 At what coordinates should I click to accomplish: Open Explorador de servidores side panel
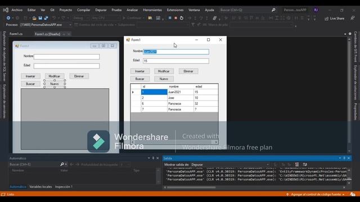4,101
